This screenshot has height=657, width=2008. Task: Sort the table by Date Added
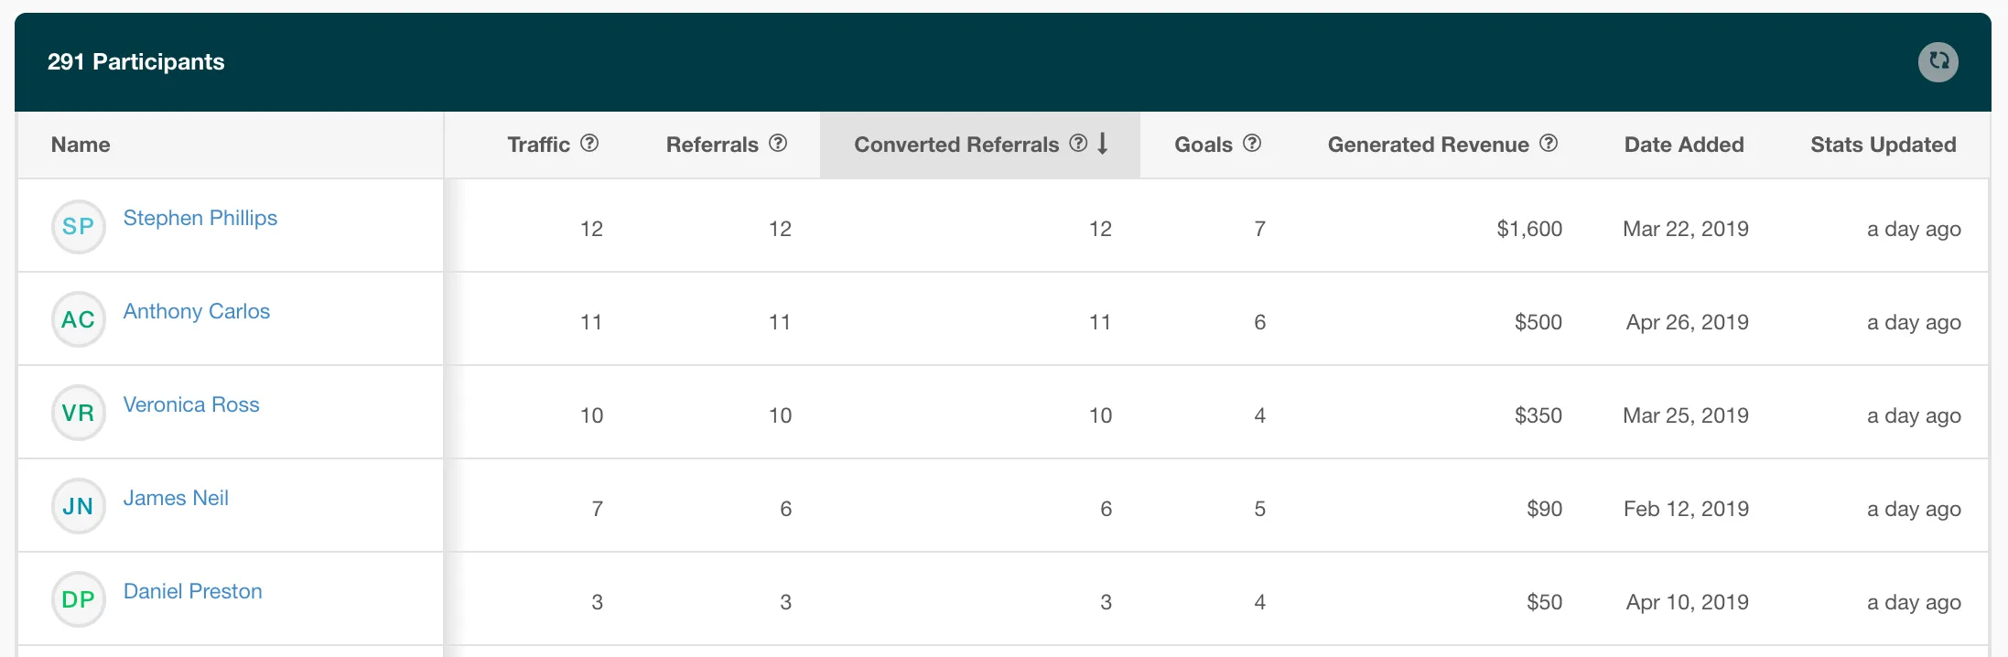tap(1684, 145)
